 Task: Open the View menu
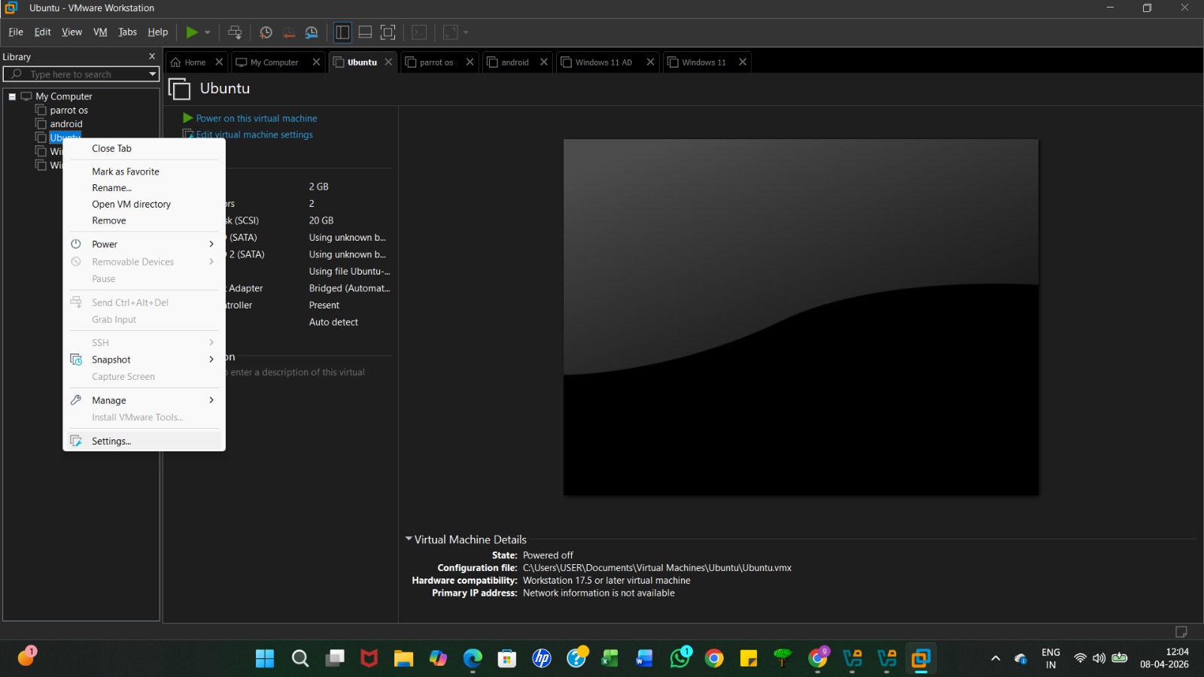pyautogui.click(x=72, y=32)
